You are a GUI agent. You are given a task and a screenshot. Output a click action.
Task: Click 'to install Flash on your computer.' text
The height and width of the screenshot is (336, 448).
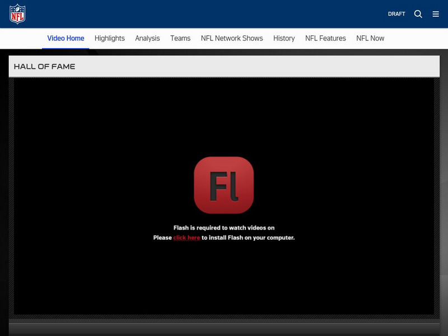(x=248, y=237)
